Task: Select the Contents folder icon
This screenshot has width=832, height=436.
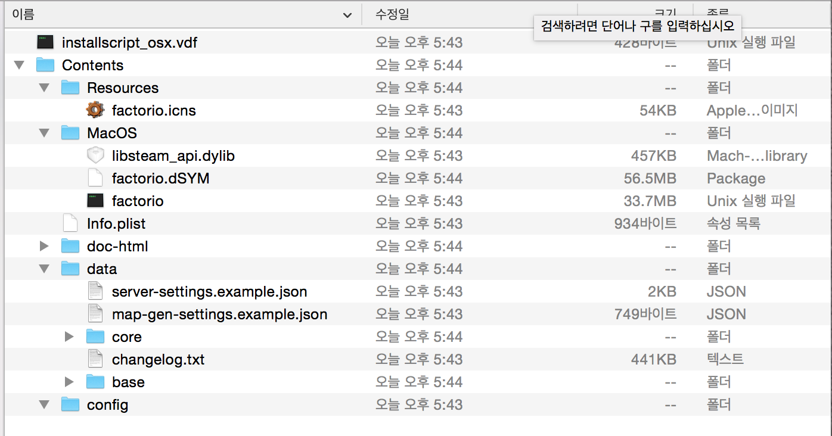Action: click(45, 65)
